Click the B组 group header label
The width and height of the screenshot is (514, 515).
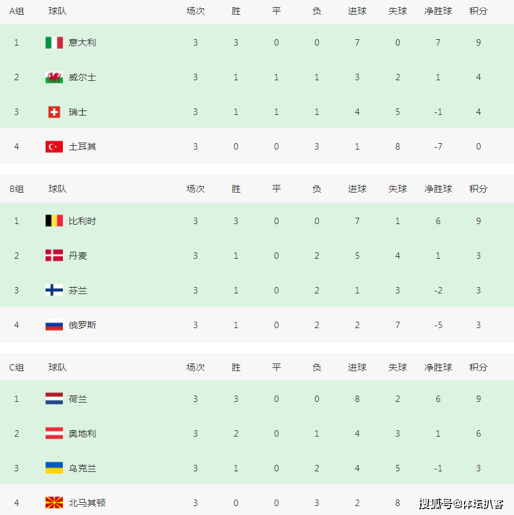pos(17,189)
